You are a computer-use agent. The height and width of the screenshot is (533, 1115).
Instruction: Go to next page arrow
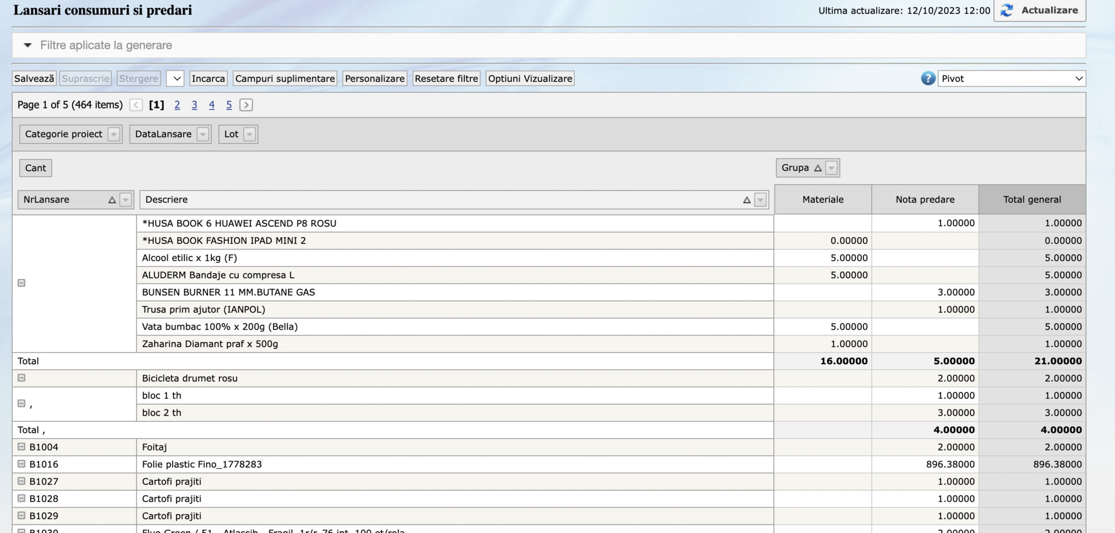click(246, 105)
